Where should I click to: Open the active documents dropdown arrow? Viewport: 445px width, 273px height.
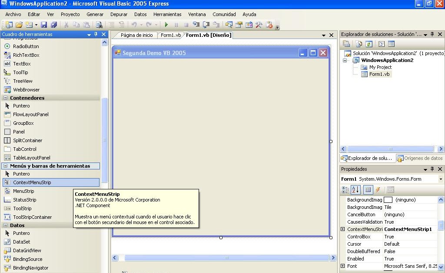click(323, 36)
